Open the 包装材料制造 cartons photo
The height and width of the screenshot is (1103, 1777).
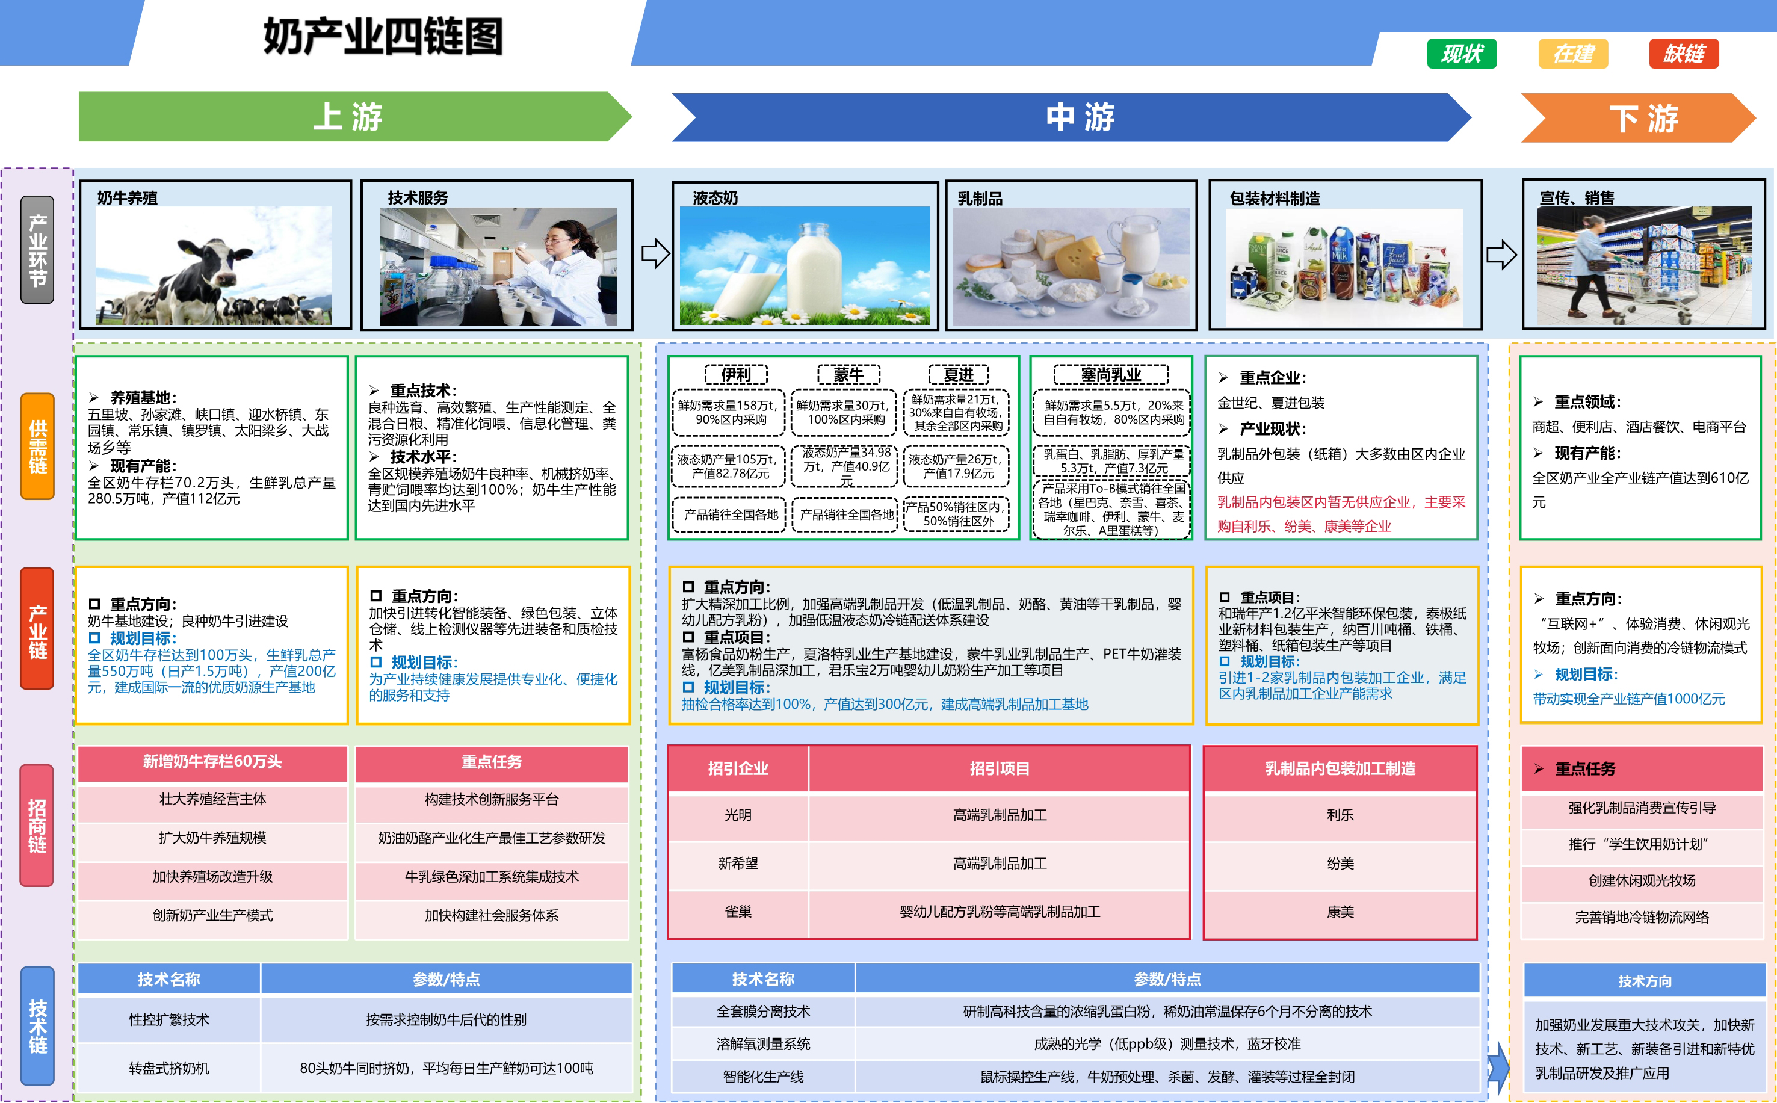click(1344, 268)
